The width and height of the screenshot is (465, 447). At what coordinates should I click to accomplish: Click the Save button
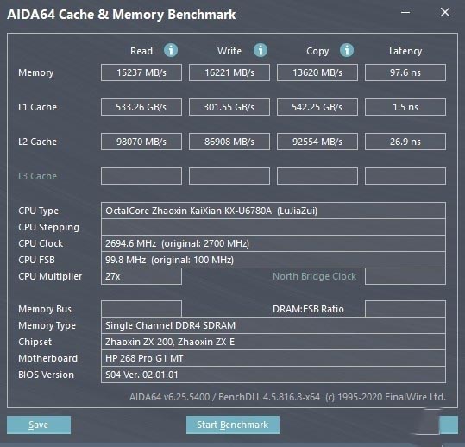click(x=39, y=425)
